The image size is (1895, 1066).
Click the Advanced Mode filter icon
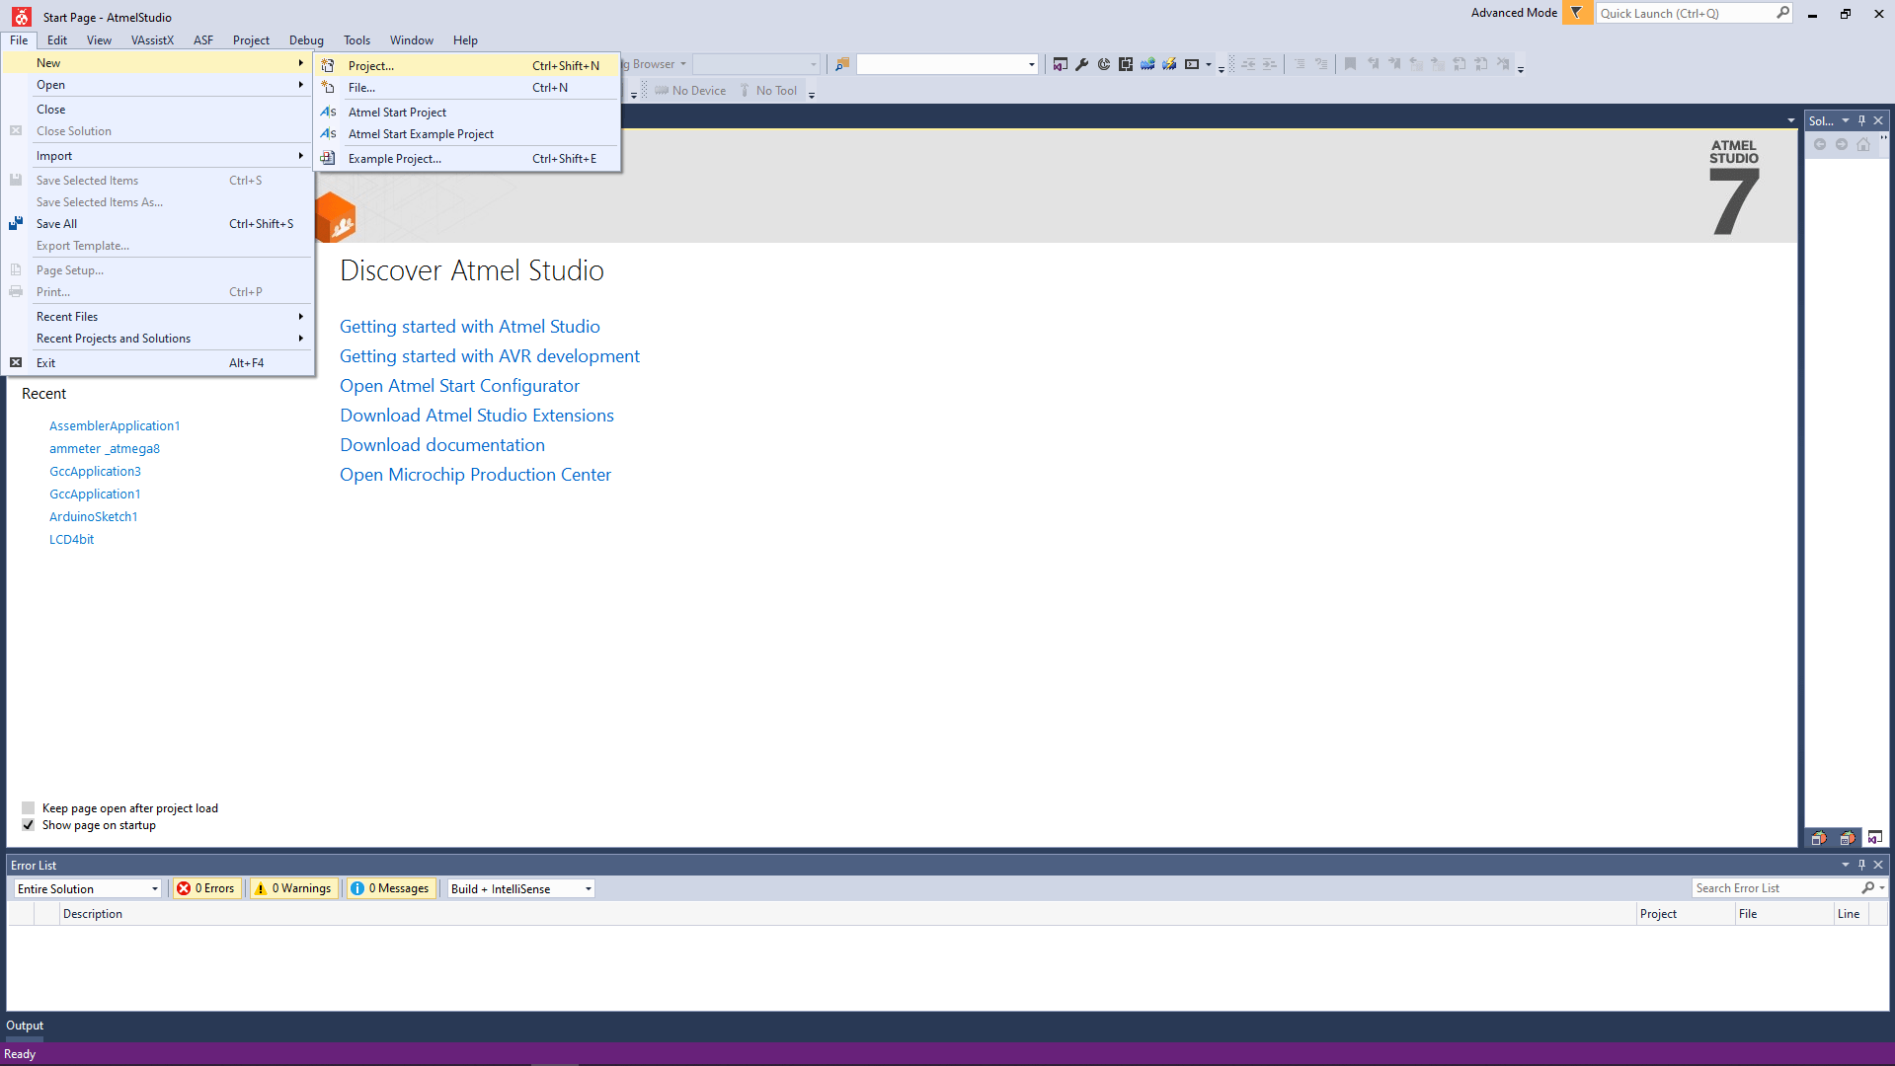click(x=1576, y=13)
